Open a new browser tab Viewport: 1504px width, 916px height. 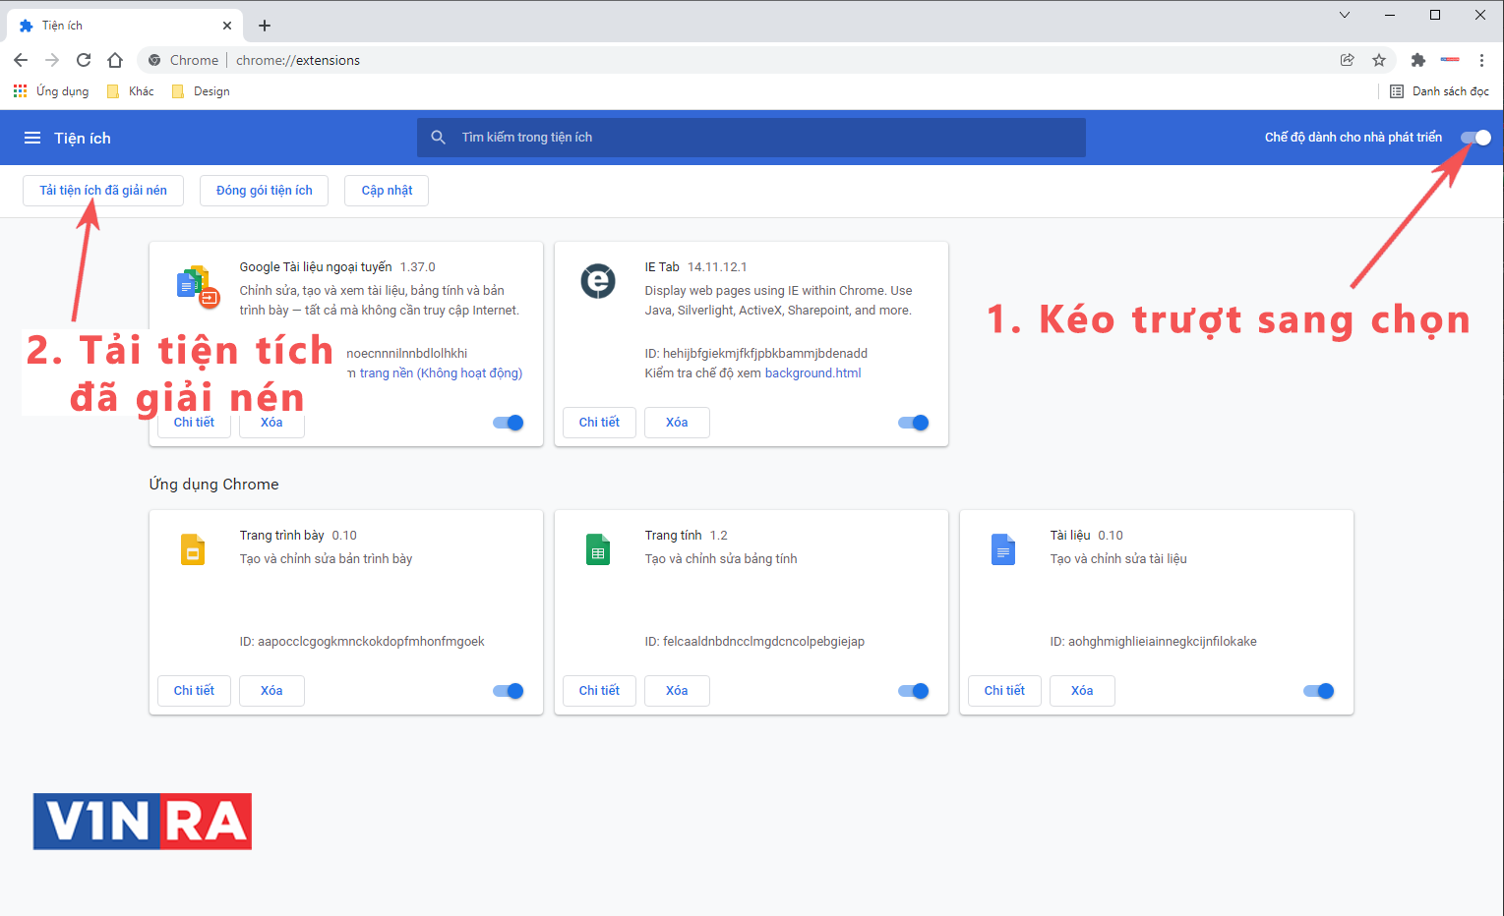click(x=265, y=26)
